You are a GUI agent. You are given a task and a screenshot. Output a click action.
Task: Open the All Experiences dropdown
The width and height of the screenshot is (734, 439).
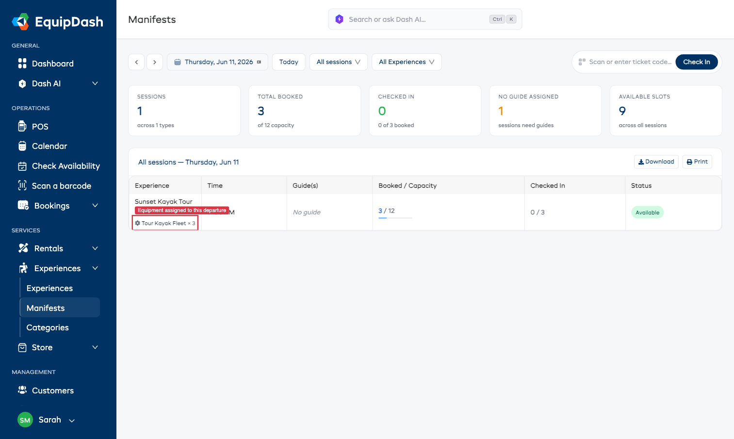407,62
